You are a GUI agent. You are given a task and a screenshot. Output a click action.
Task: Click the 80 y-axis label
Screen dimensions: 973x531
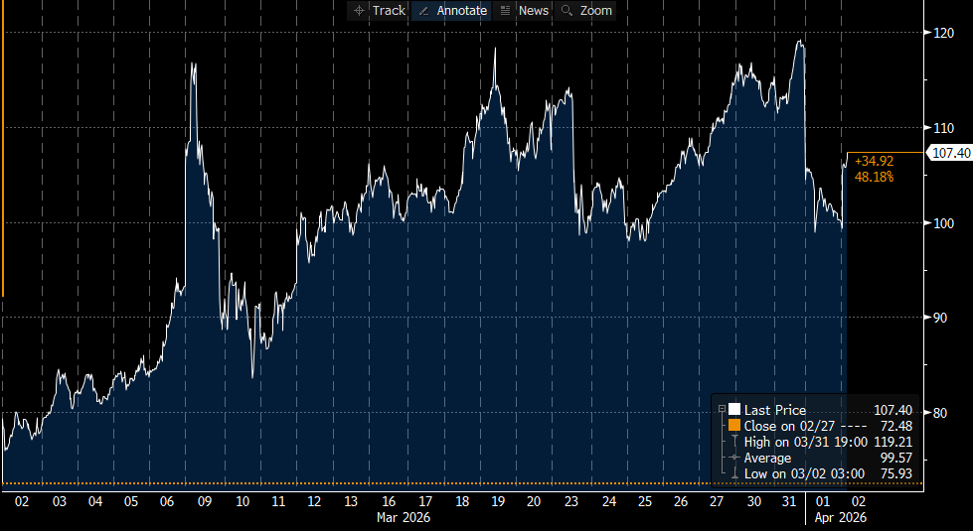click(x=939, y=413)
